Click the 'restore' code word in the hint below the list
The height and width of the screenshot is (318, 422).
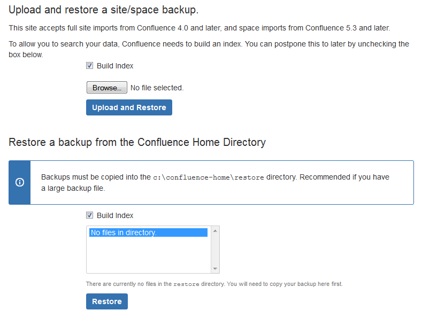click(x=186, y=284)
